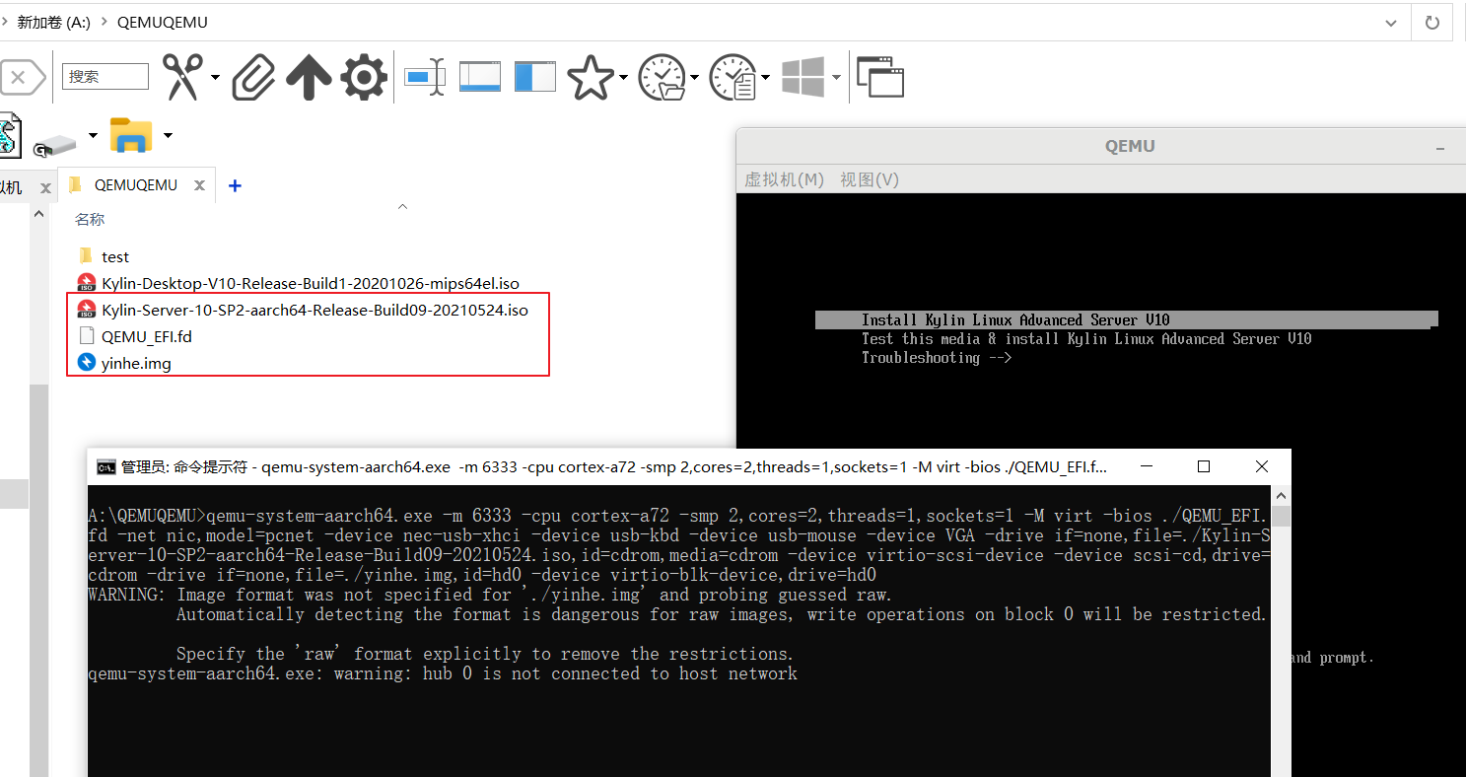The width and height of the screenshot is (1466, 777).
Task: Click the scissors cut icon in toolbar
Action: click(182, 77)
